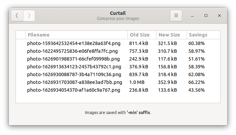
Task: Click the Curtail window title
Action: pos(118,13)
